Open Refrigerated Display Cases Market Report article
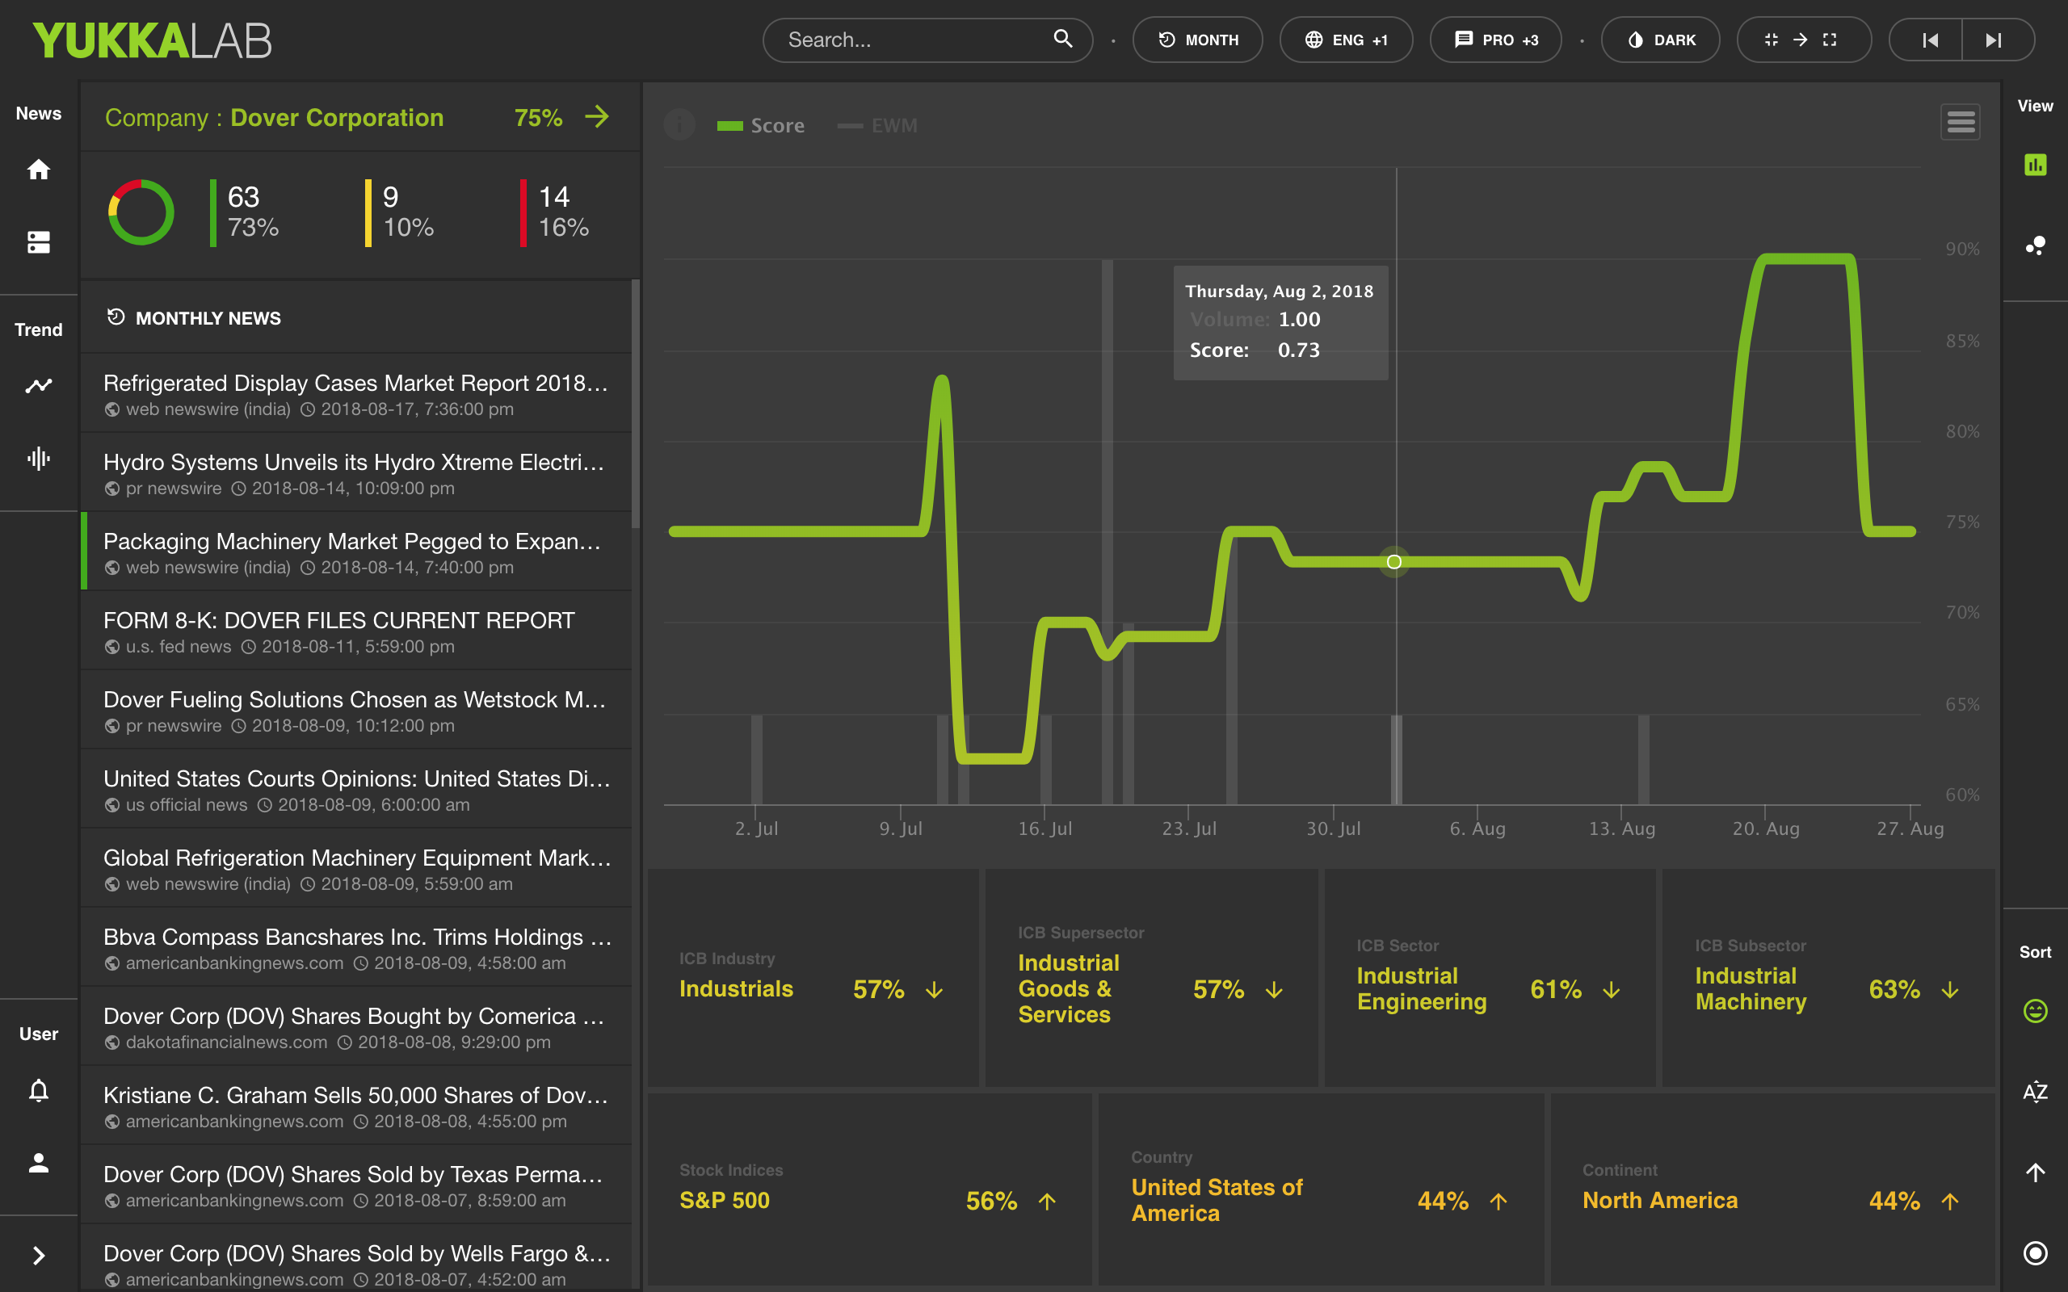This screenshot has width=2068, height=1292. [356, 394]
